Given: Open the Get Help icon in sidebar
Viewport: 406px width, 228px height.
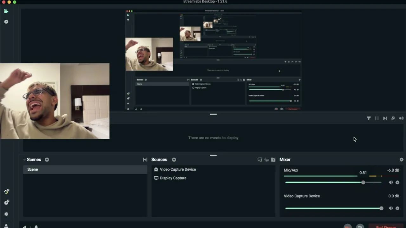Looking at the screenshot, I should (x=6, y=202).
